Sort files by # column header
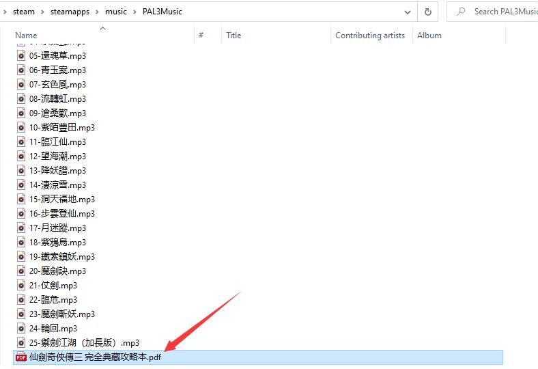Viewport: 538px width, 369px height. (201, 36)
